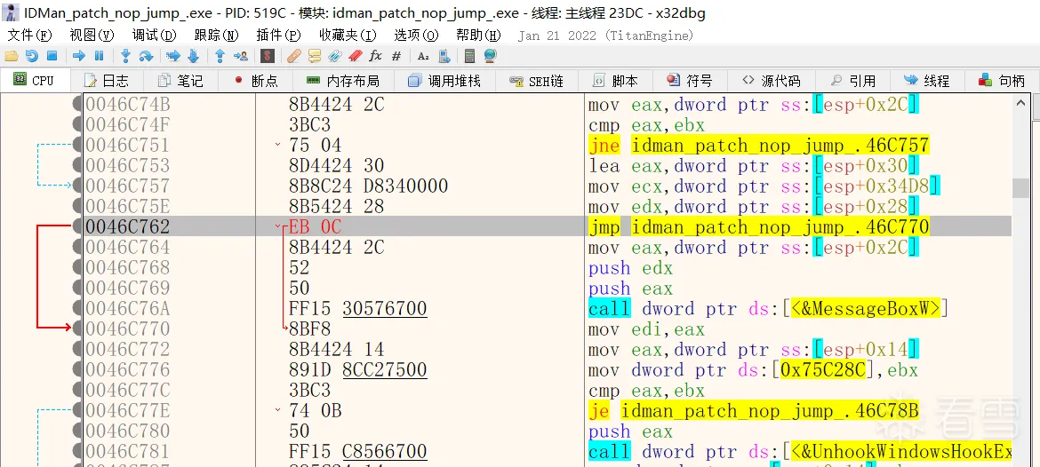Open the Calculator icon
This screenshot has height=467, width=1040.
pos(469,56)
